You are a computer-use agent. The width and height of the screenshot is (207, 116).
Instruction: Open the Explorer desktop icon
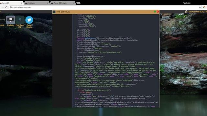[10, 21]
